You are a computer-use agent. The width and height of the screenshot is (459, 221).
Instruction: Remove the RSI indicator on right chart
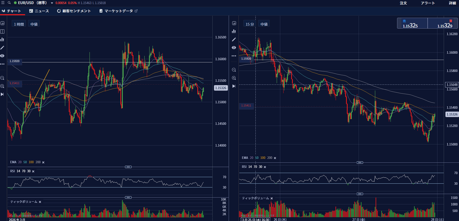tap(265, 167)
